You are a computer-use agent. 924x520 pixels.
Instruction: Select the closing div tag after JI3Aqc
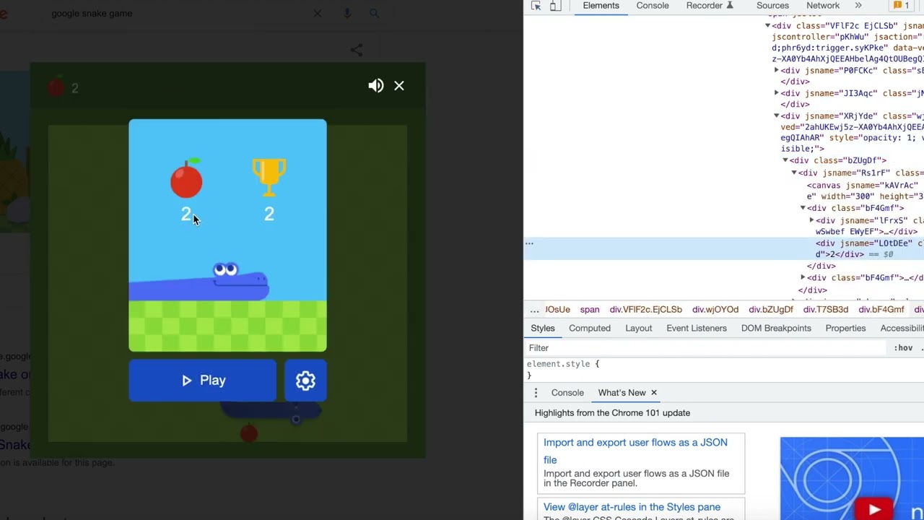pyautogui.click(x=795, y=104)
